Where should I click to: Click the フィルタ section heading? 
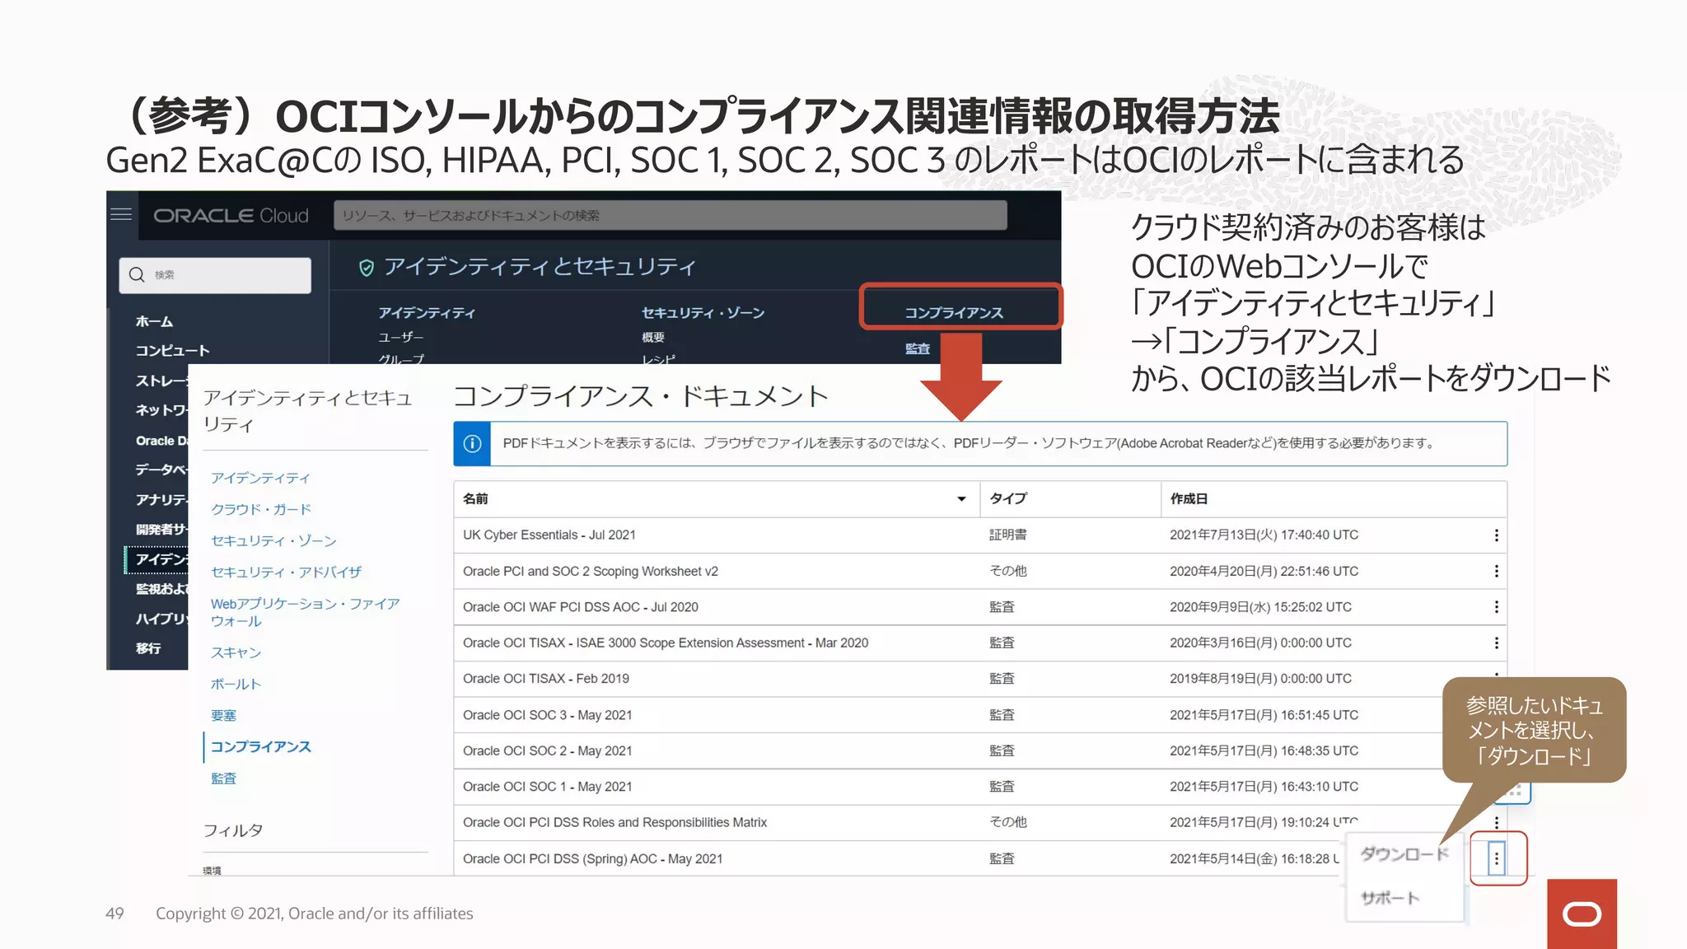(x=233, y=830)
